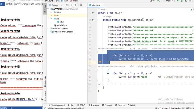Click the yellow intention bulb on line 14
This screenshot has width=194, height=109.
(x=100, y=62)
